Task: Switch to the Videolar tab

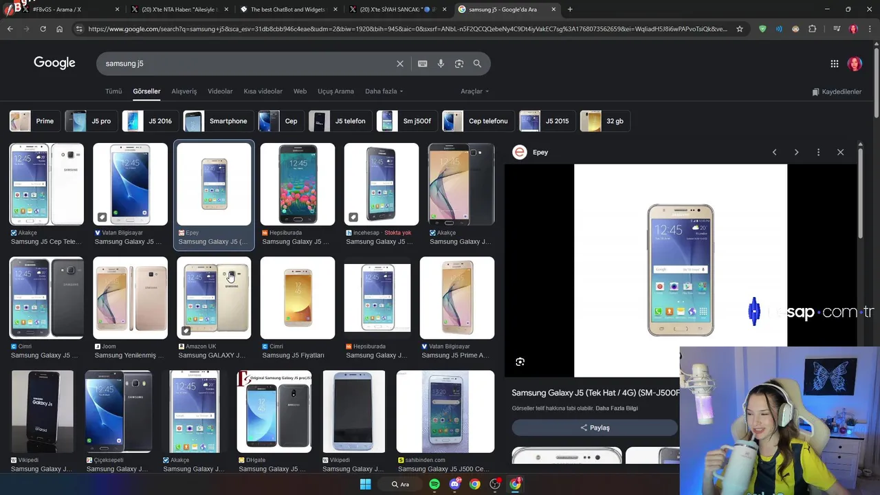Action: tap(220, 91)
